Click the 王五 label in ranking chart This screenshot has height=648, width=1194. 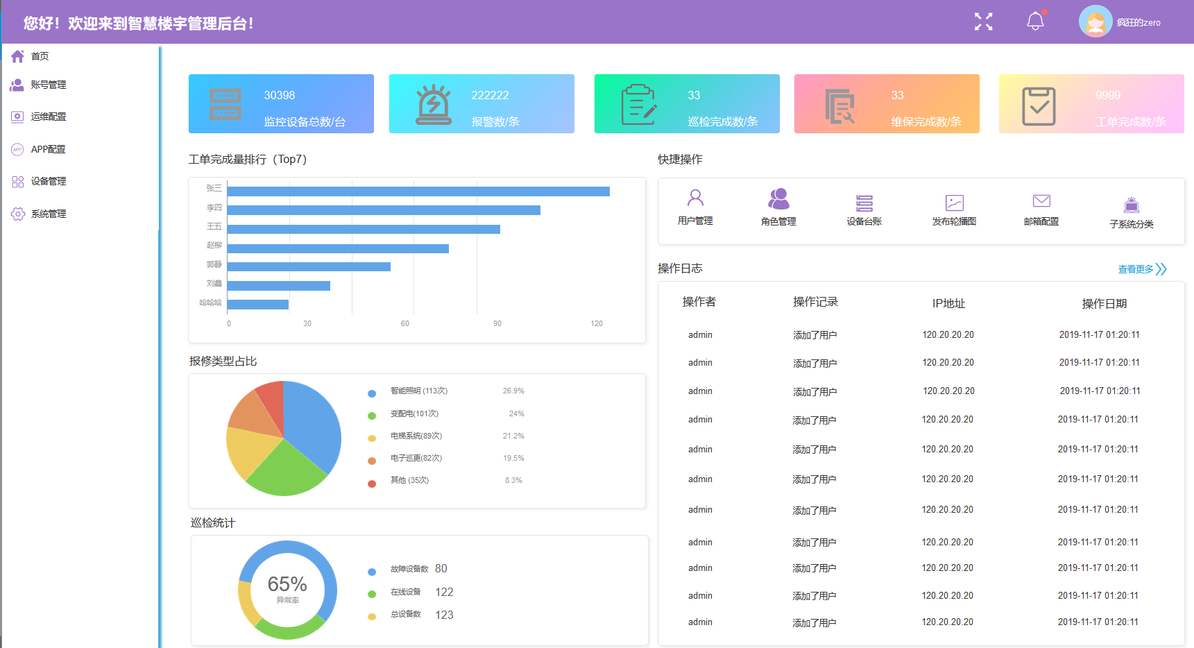click(214, 226)
